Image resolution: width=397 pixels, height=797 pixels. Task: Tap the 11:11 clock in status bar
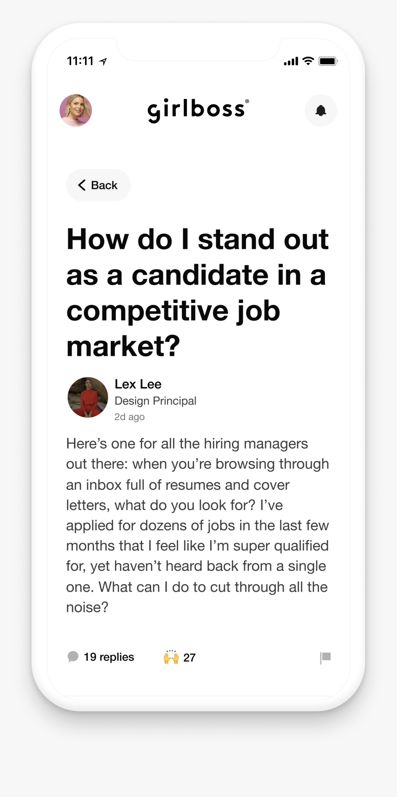pyautogui.click(x=80, y=61)
